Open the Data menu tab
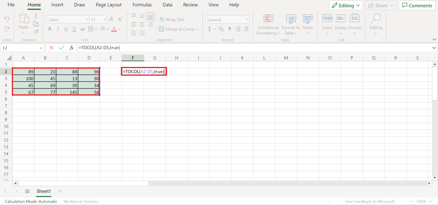 (167, 5)
